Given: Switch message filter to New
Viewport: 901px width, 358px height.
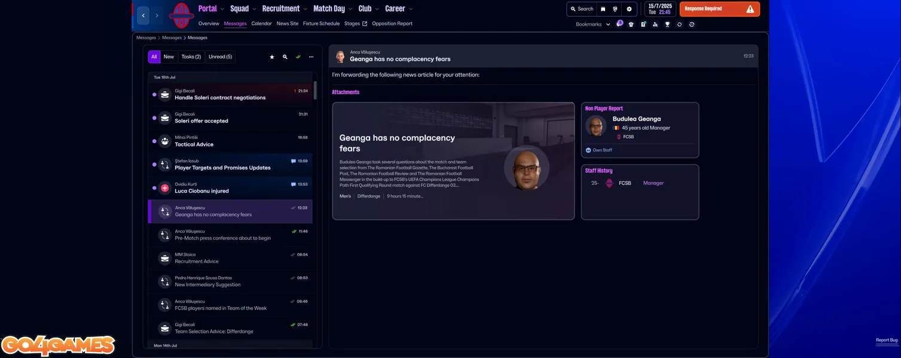Looking at the screenshot, I should point(169,57).
